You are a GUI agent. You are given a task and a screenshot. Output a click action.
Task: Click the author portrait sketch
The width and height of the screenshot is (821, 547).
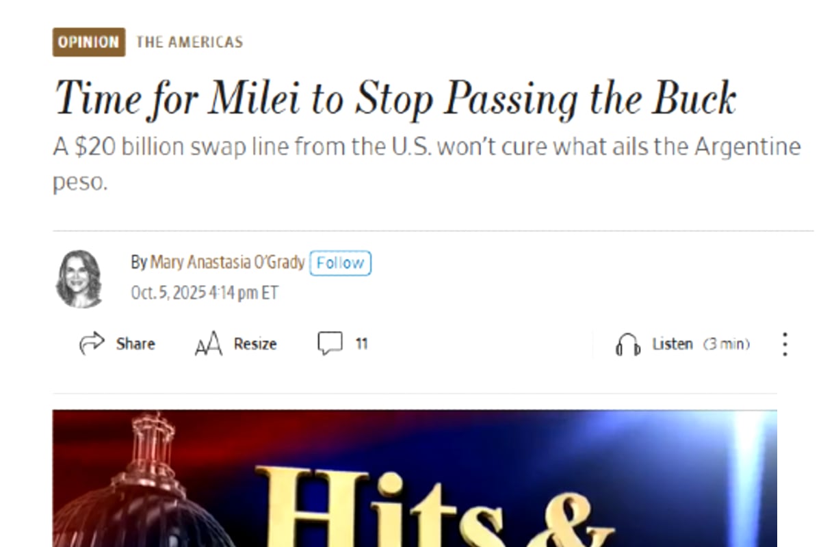pyautogui.click(x=79, y=279)
